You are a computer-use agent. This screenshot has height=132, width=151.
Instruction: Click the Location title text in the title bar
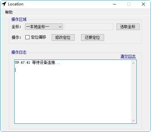[16, 4]
